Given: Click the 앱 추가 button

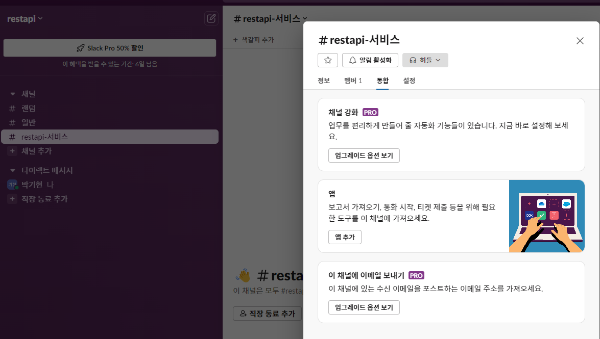Looking at the screenshot, I should point(345,237).
